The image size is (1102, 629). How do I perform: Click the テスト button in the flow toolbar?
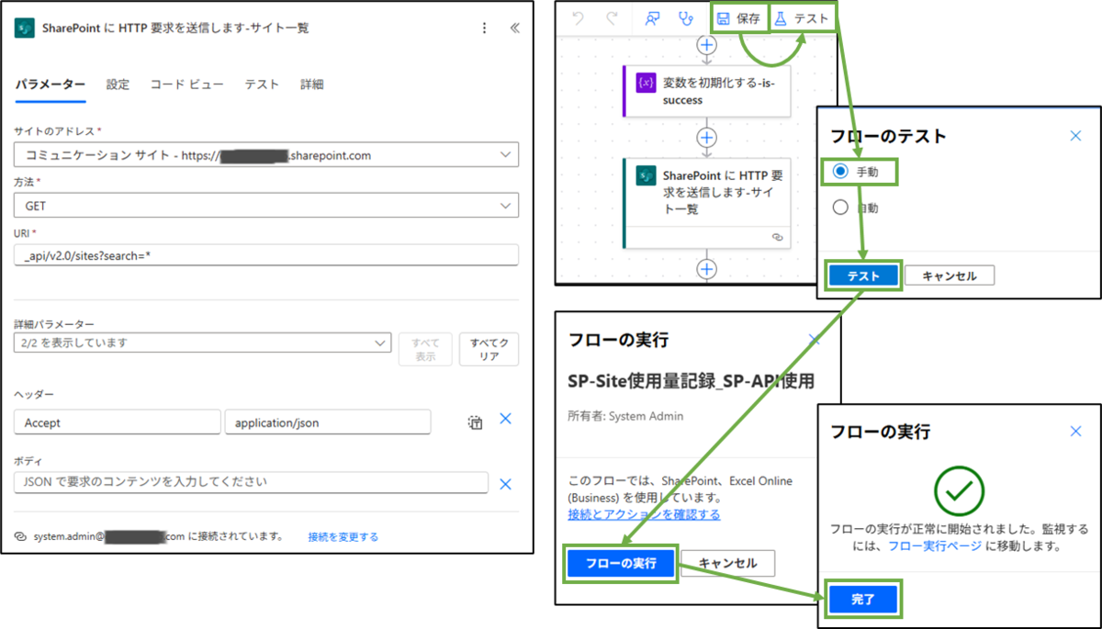[x=803, y=17]
